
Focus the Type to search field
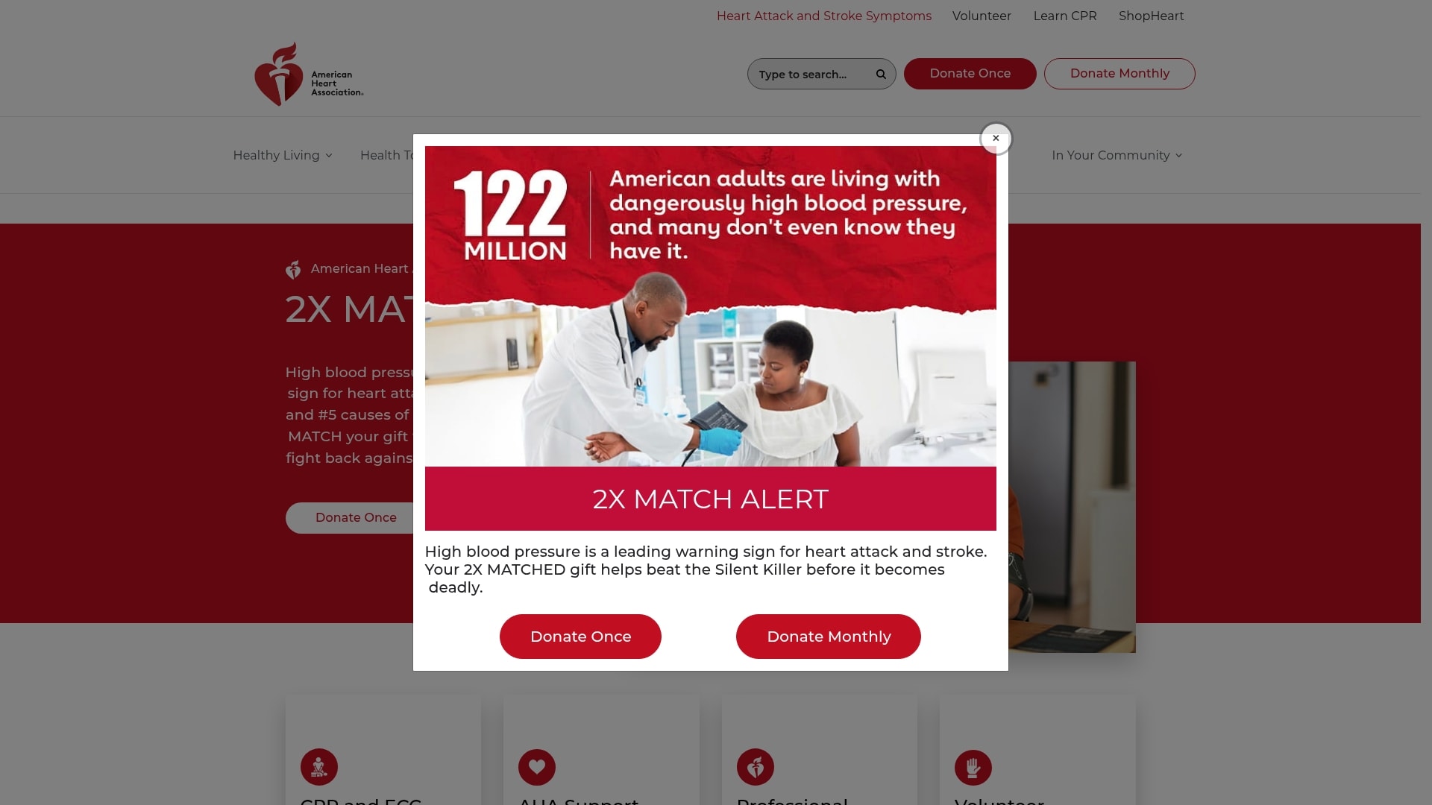(813, 75)
